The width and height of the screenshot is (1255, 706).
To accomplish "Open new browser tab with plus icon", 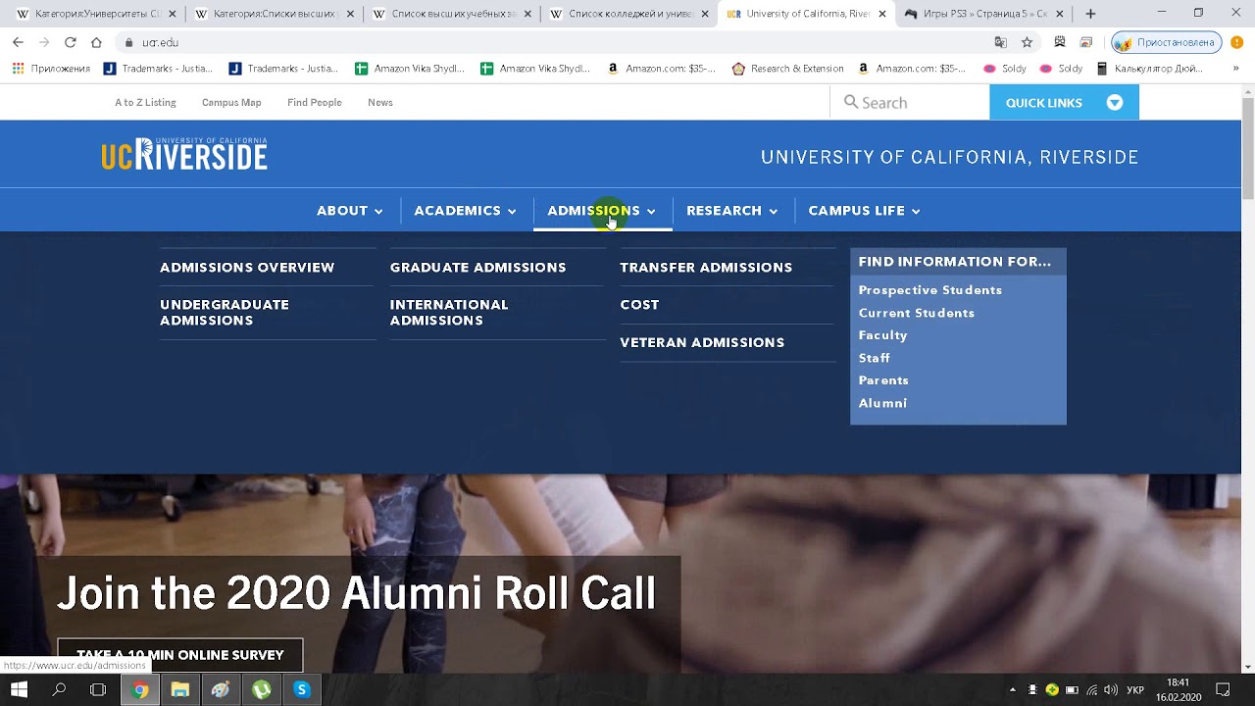I will 1090,14.
